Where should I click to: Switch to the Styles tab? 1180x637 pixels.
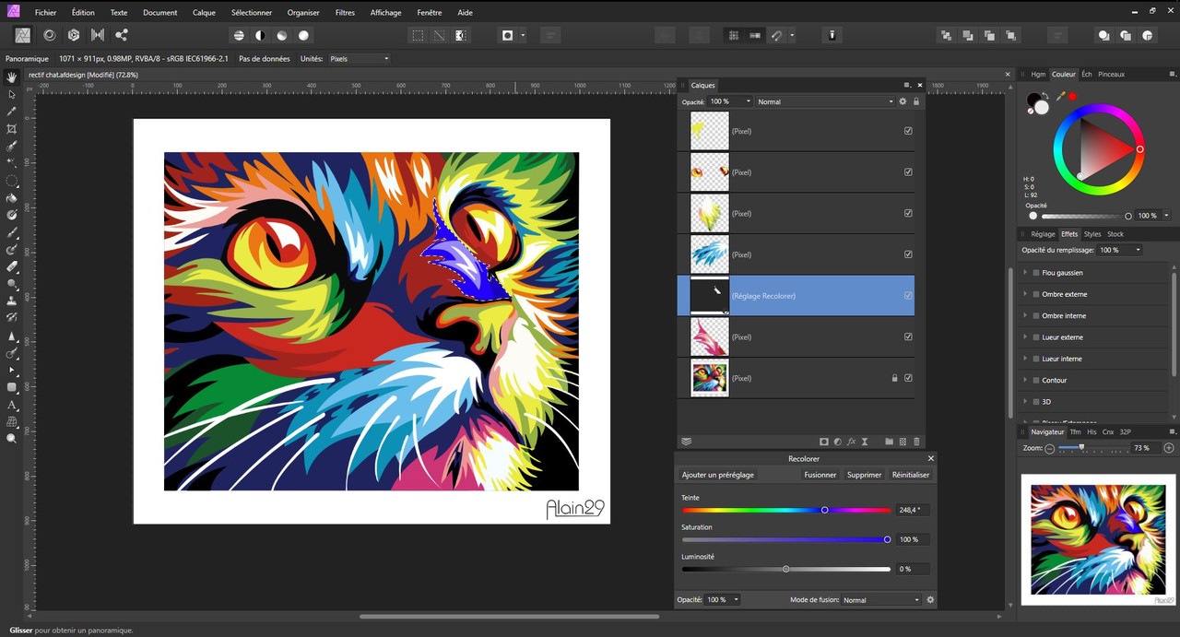point(1092,234)
